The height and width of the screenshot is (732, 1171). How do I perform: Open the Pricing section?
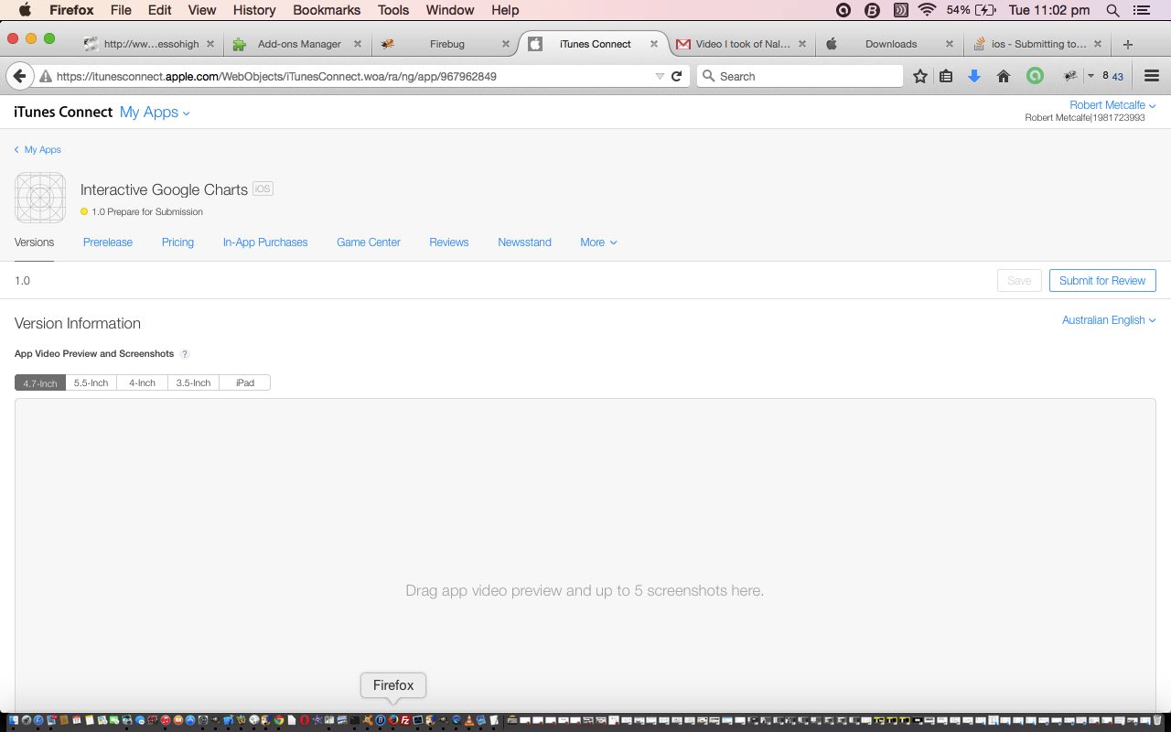(177, 242)
